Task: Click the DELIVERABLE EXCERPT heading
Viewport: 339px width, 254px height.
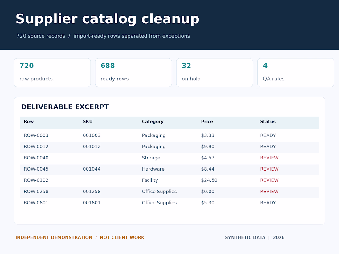Action: coord(65,107)
